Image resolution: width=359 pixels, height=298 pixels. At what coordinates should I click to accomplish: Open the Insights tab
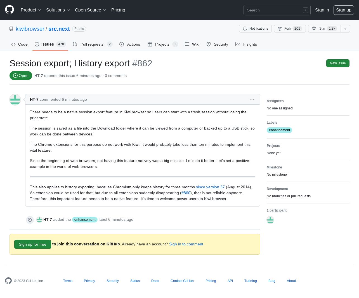[x=246, y=44]
